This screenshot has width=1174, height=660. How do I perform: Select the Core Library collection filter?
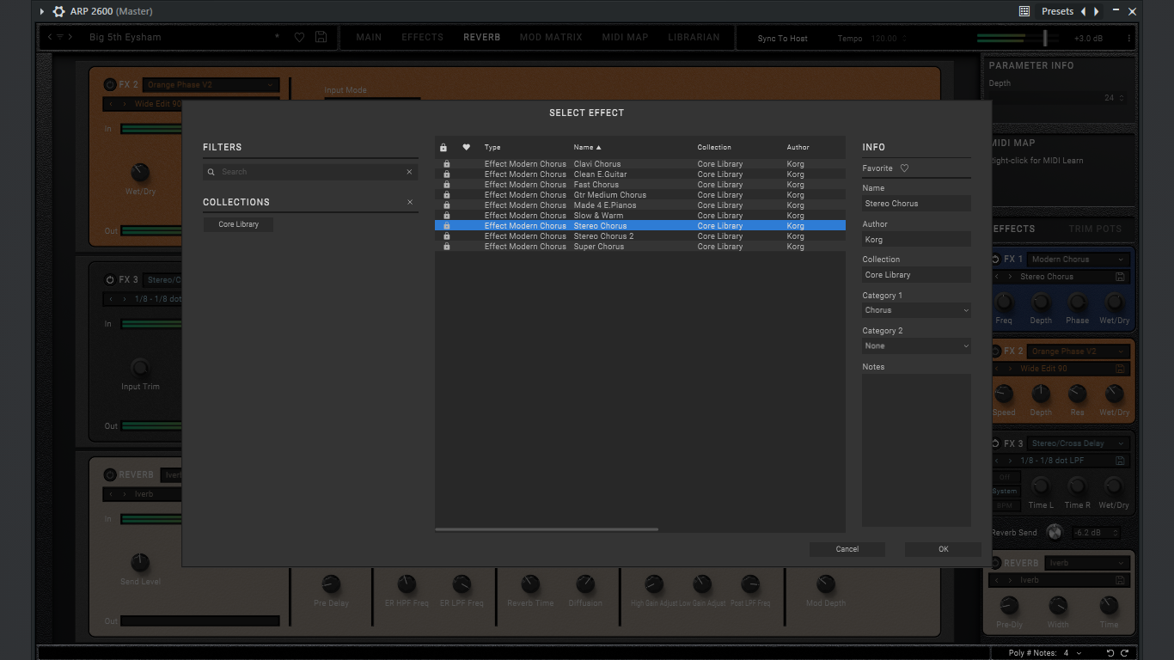(238, 224)
